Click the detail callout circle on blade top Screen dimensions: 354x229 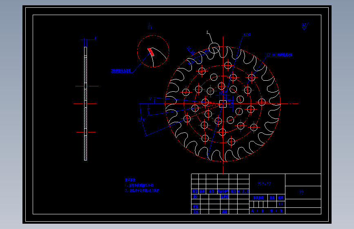pos(214,48)
